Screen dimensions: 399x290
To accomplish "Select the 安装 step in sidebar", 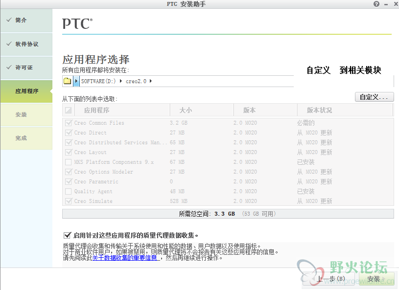I will point(26,115).
